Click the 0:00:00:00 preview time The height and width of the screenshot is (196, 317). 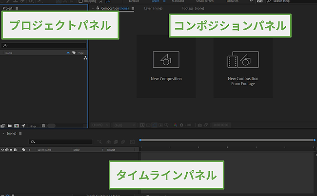[221, 125]
